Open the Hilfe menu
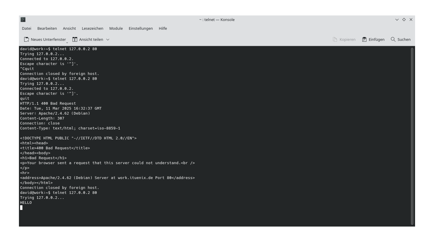434x249 pixels. click(163, 28)
